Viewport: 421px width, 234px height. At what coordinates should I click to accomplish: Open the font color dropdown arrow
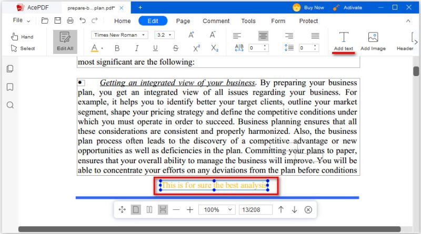coord(102,48)
